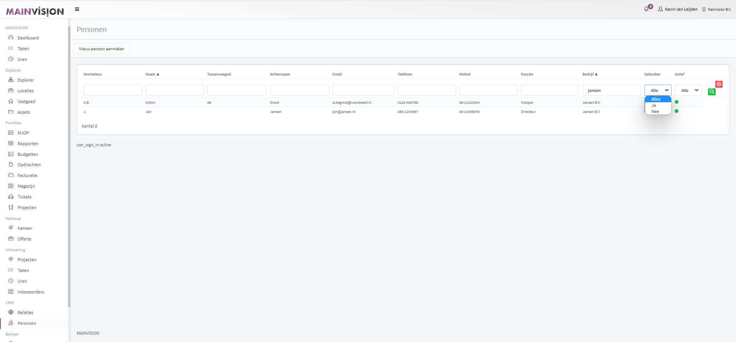Open Projecten under the Uitvoering section
This screenshot has width=736, height=342.
point(27,260)
